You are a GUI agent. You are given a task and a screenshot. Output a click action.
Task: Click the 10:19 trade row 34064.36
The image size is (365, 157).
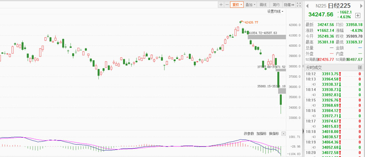tap(334, 142)
